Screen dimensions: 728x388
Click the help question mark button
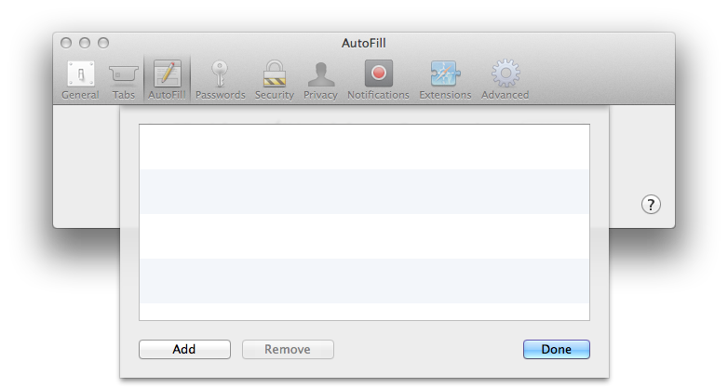(651, 204)
